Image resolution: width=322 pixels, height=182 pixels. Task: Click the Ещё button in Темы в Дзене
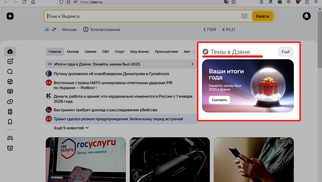pos(286,52)
